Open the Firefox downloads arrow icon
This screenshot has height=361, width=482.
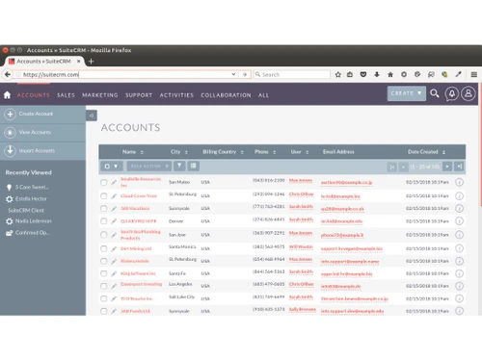377,74
